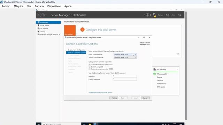Click All Servers tile header

166,69
